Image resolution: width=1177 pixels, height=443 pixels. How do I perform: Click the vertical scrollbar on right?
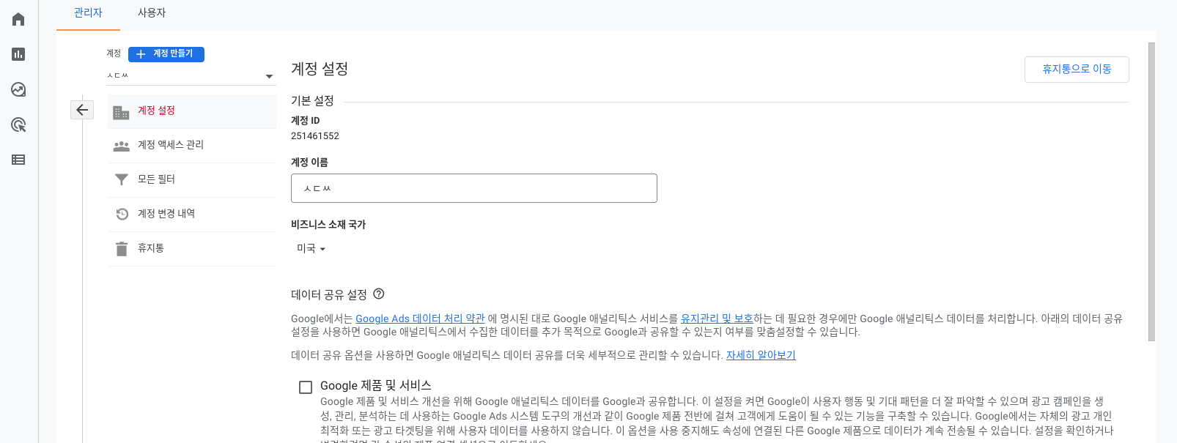click(x=1151, y=192)
